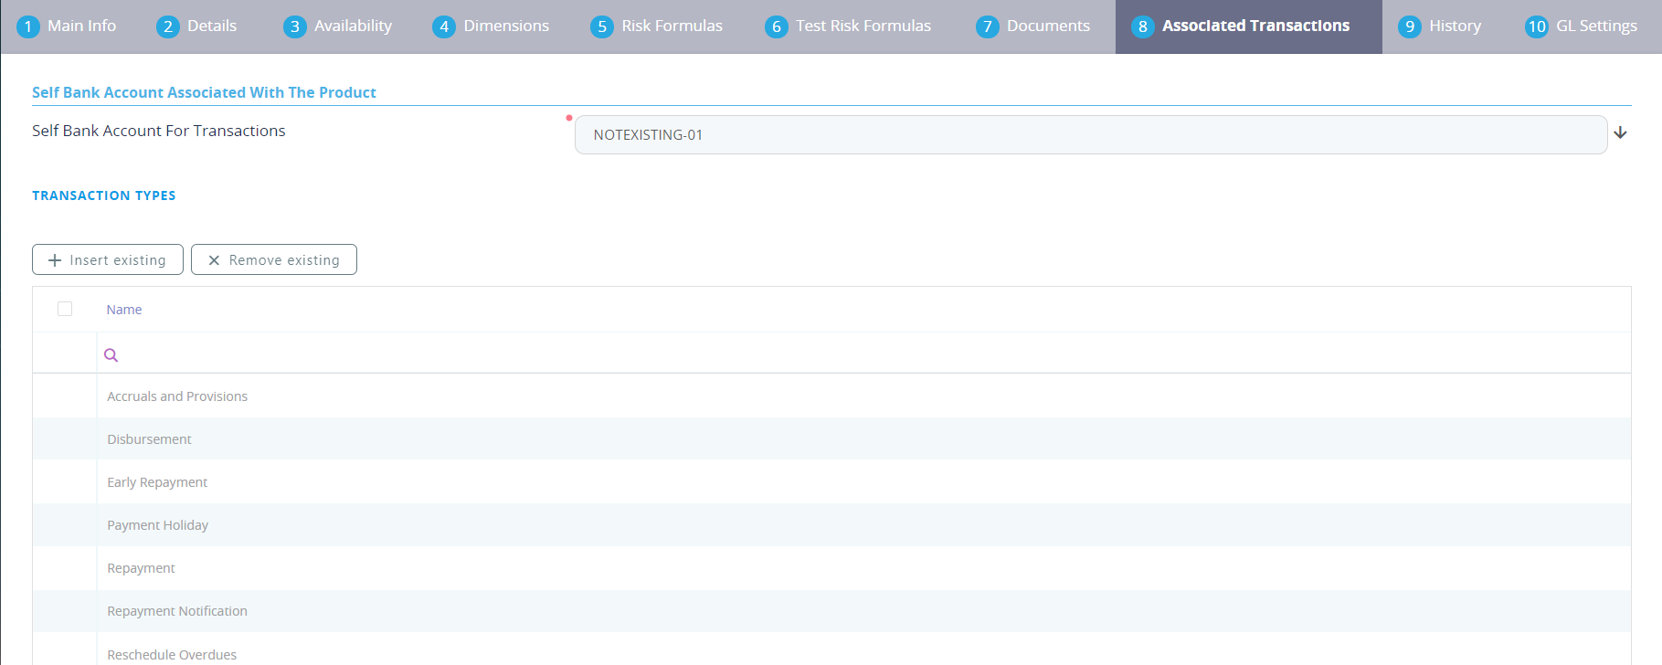Screen dimensions: 1662x665
Task: Click Insert existing button
Action: coord(108,260)
